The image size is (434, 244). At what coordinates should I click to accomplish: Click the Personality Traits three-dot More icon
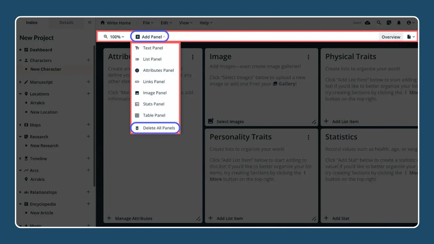(x=309, y=137)
